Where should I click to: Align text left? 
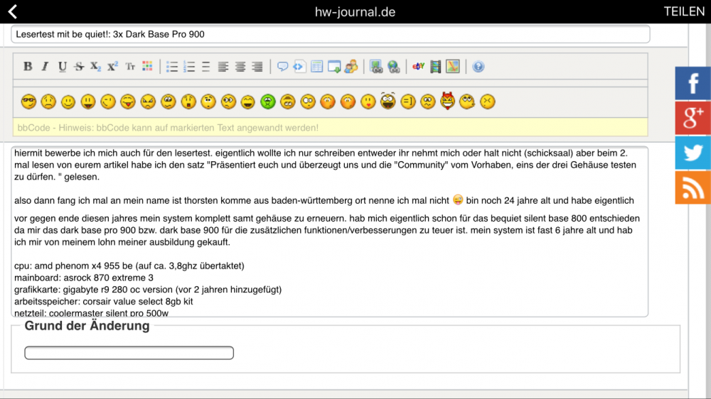point(223,67)
